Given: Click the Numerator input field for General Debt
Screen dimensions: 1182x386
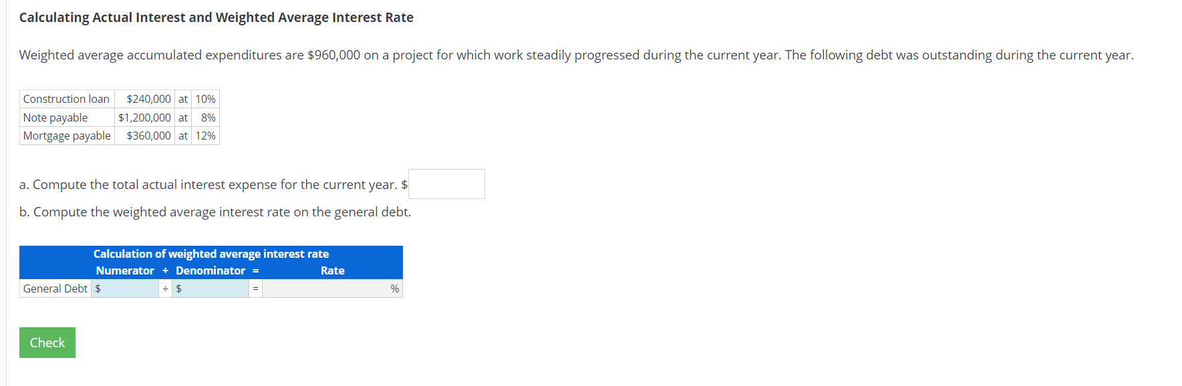Looking at the screenshot, I should tap(127, 288).
